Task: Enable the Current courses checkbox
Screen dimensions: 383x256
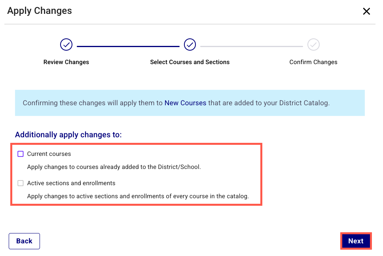Action: [21, 154]
